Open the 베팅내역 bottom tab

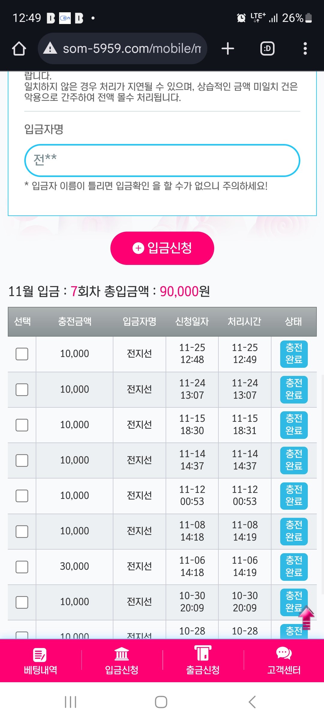pyautogui.click(x=40, y=661)
